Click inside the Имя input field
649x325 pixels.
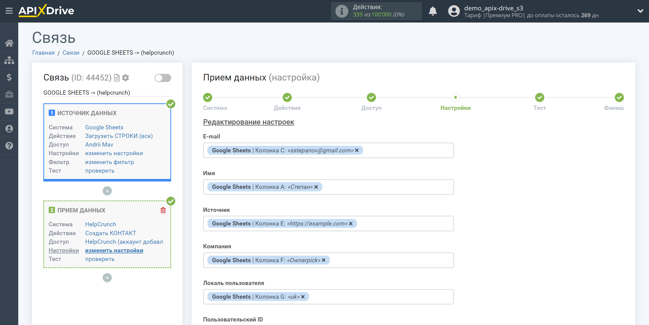[328, 187]
